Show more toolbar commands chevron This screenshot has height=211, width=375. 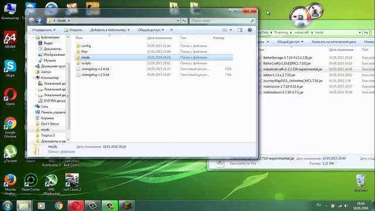pyautogui.click(x=172, y=30)
